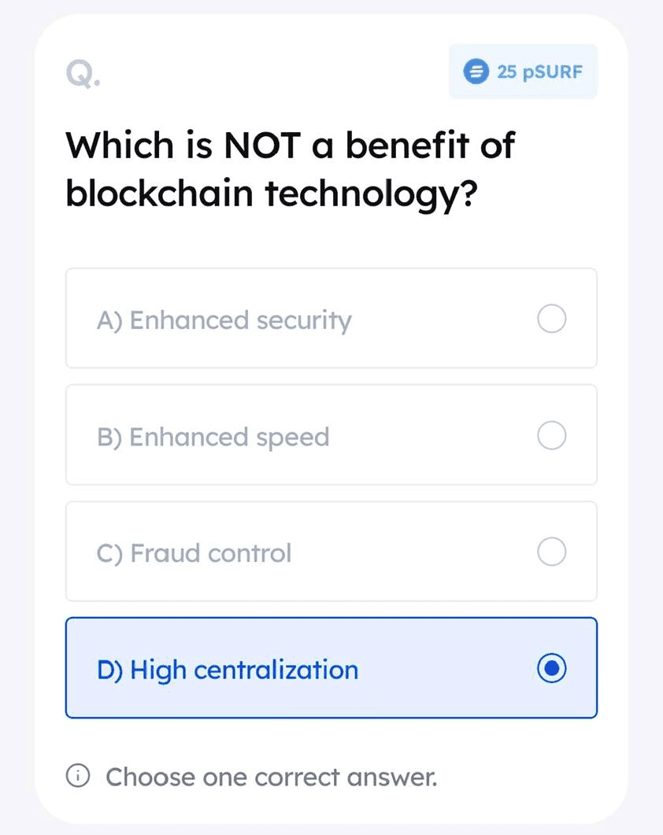
Task: Select the Enhanced security radio button
Action: point(552,319)
